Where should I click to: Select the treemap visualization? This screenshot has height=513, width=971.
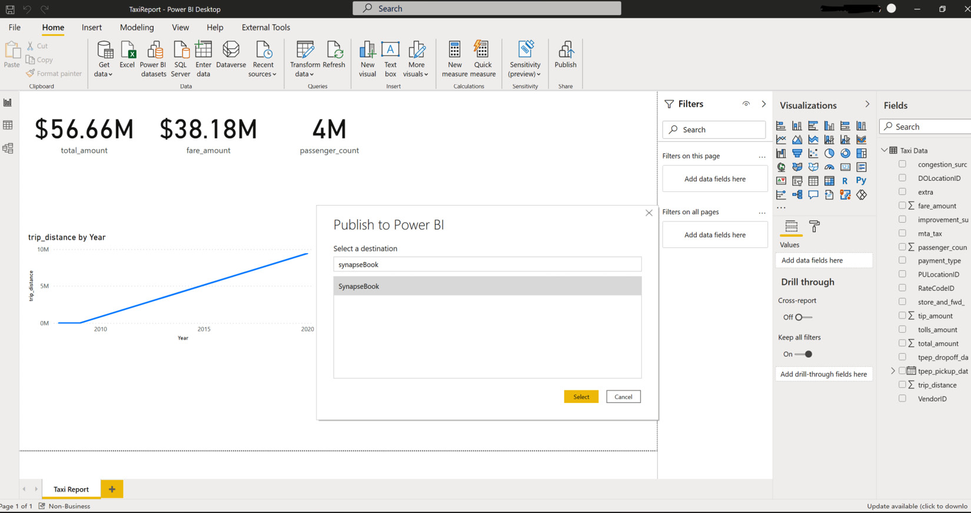pos(861,153)
